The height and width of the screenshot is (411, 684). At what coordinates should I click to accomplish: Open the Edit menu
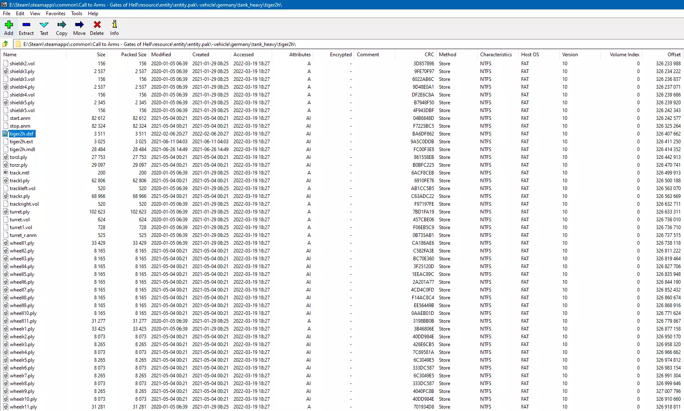(x=20, y=14)
